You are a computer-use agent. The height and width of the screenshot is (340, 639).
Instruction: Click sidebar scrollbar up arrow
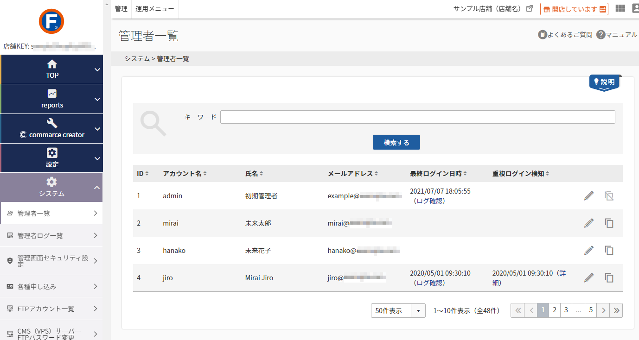[x=107, y=3]
